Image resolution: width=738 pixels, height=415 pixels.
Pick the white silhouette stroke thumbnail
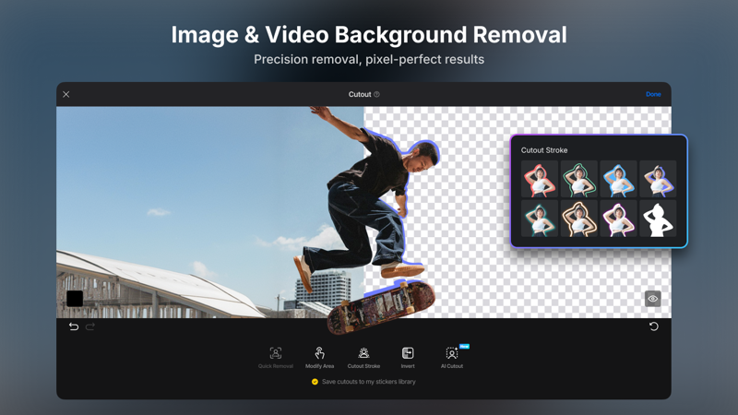coord(658,219)
